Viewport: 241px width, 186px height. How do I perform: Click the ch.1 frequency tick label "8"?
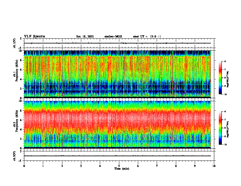21,60
